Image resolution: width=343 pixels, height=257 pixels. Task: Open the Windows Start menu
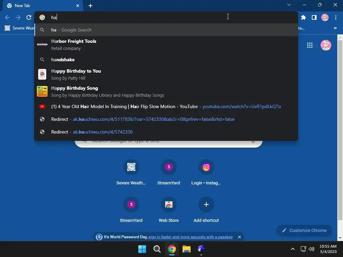pyautogui.click(x=142, y=249)
